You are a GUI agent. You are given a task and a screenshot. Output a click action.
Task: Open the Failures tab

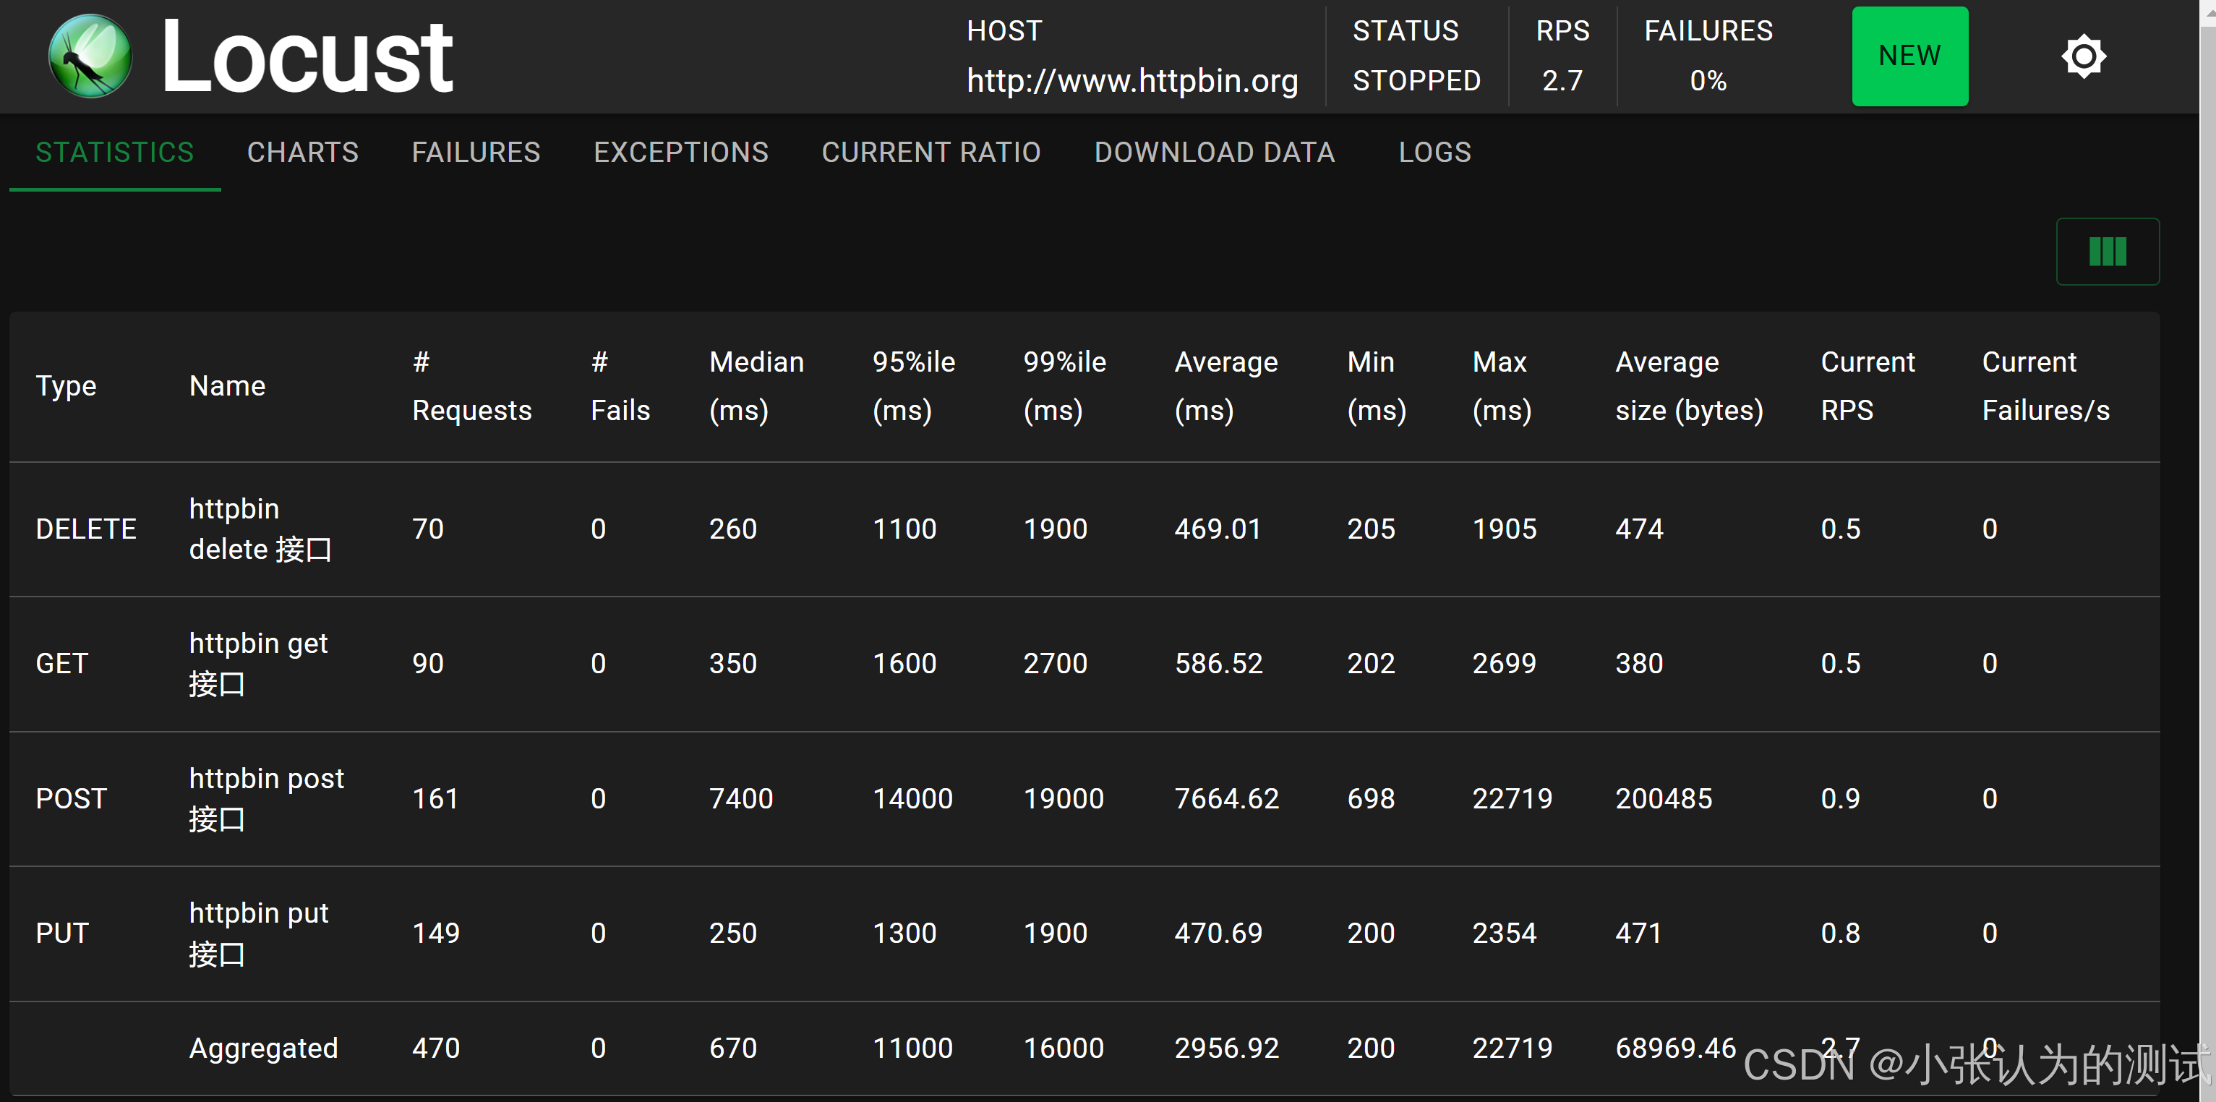coord(476,153)
